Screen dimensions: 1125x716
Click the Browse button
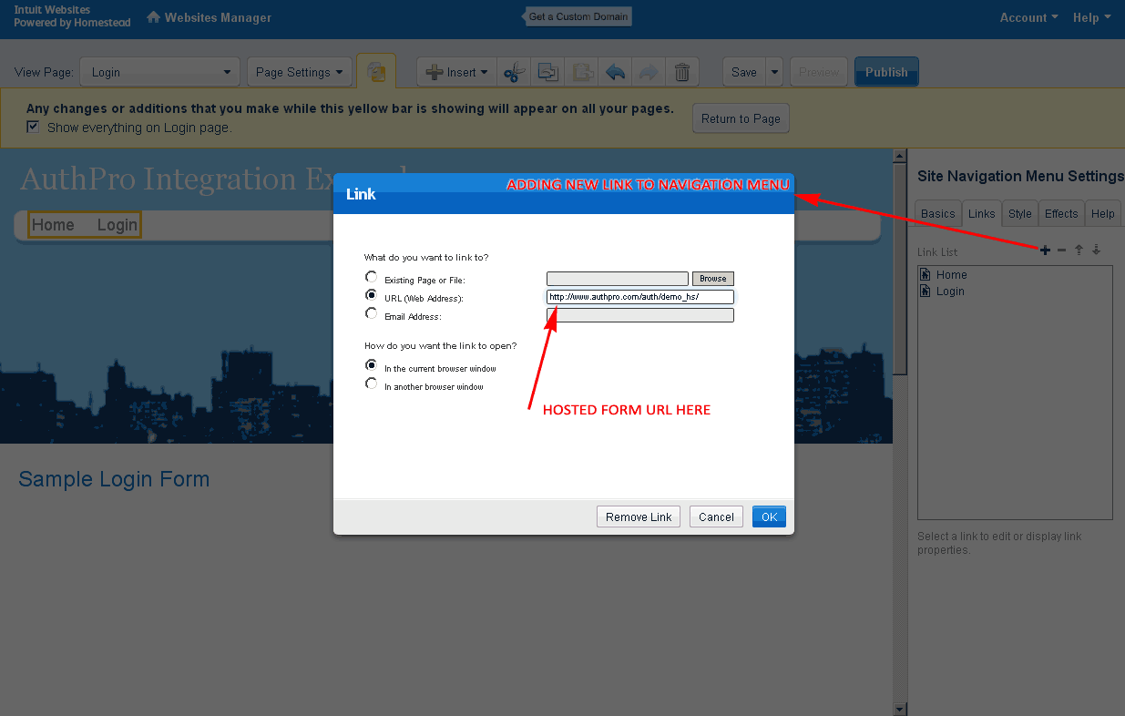[x=713, y=279]
